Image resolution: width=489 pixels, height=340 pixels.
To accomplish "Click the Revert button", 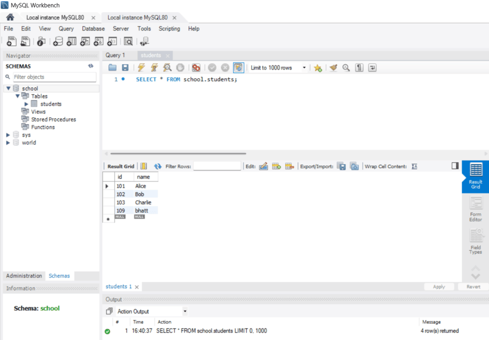I will (473, 287).
